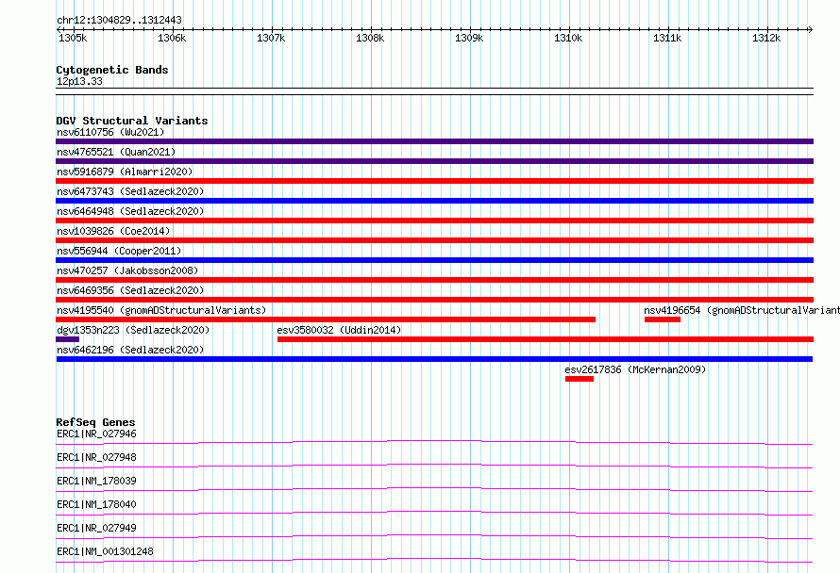
Task: Click nsv556944 (Cooper2011) label
Action: coord(119,251)
